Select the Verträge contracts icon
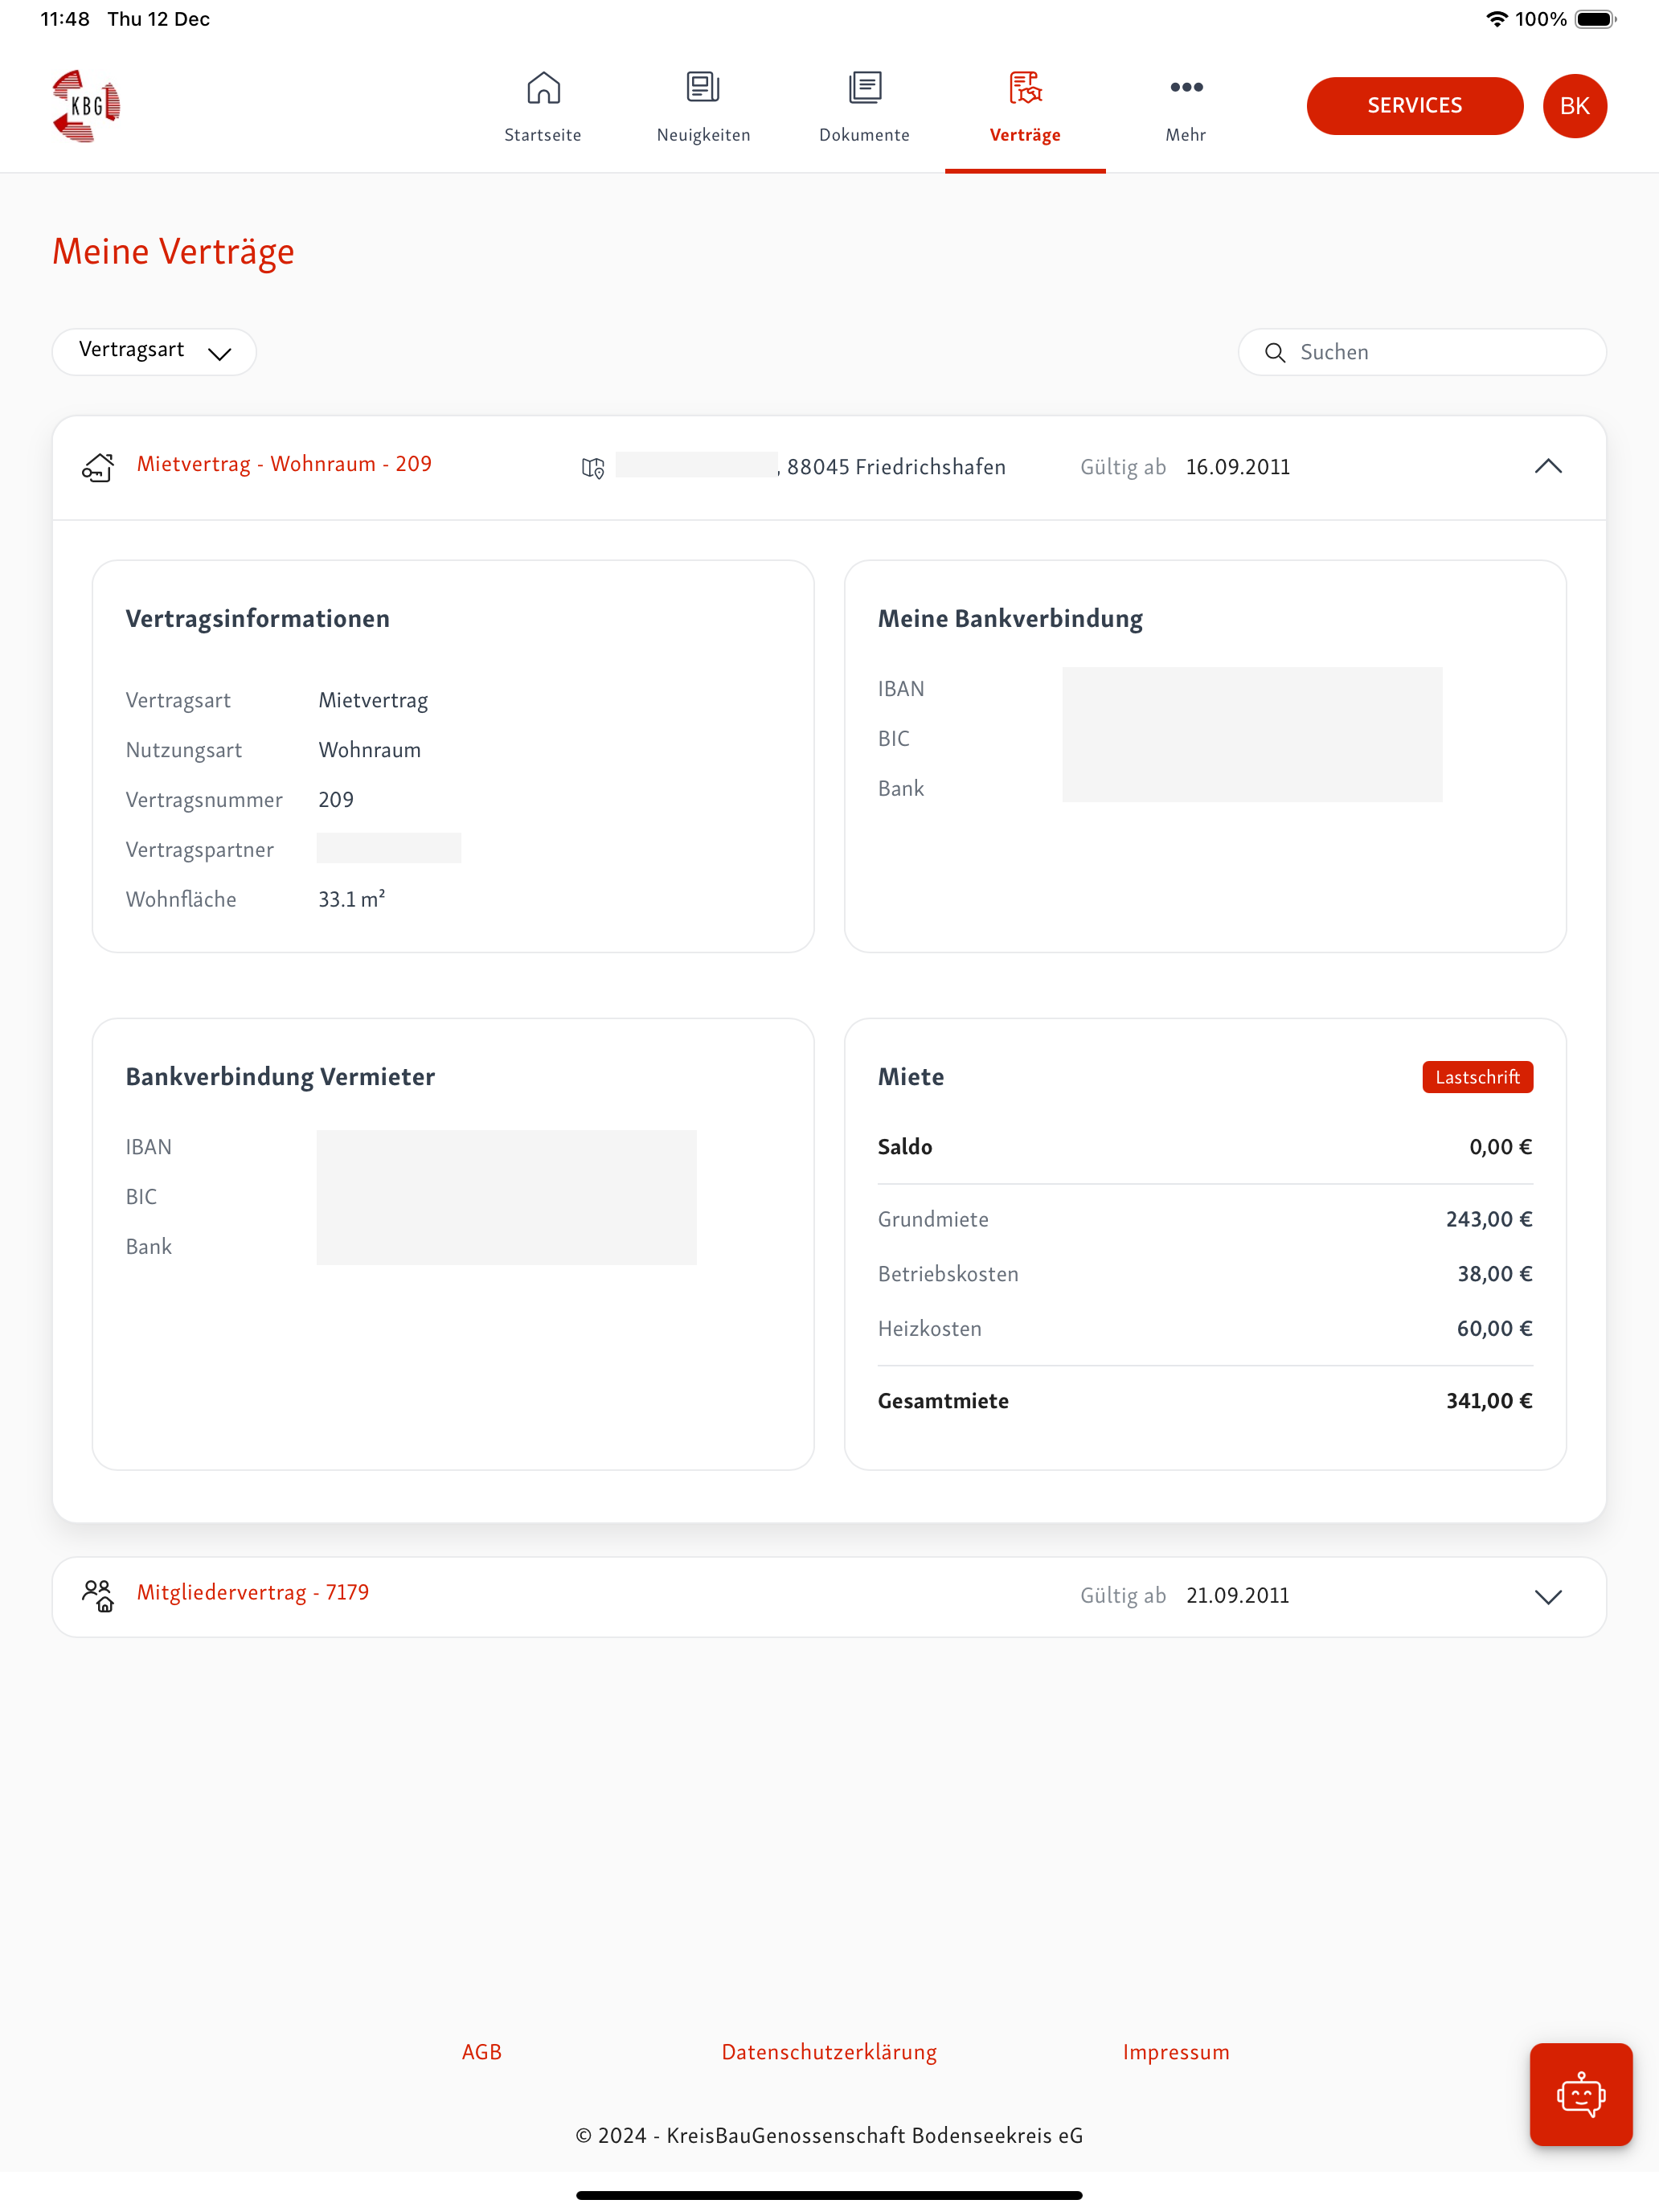1659x2212 pixels. tap(1025, 88)
